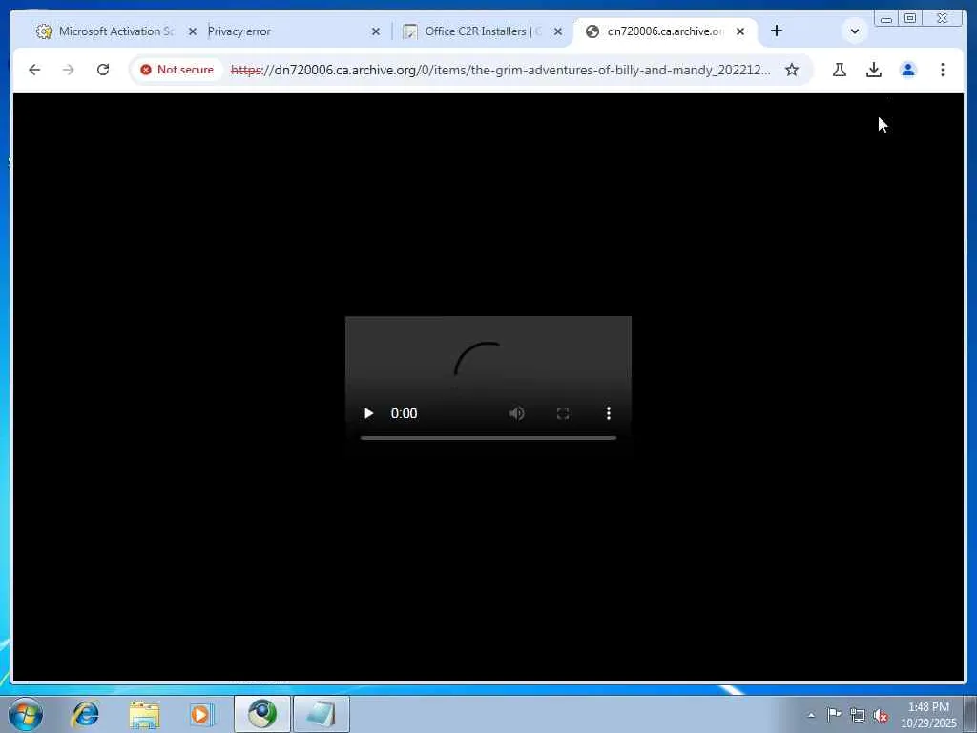Open Chrome Labs flask icon

coord(840,70)
